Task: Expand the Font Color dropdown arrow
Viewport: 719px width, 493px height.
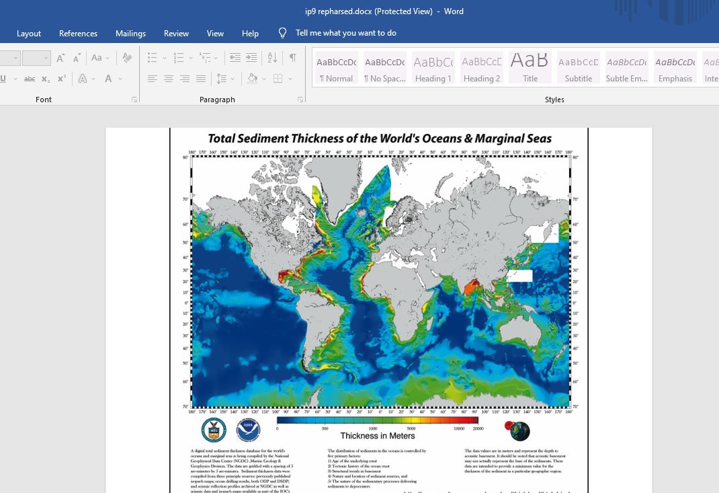Action: [x=120, y=79]
